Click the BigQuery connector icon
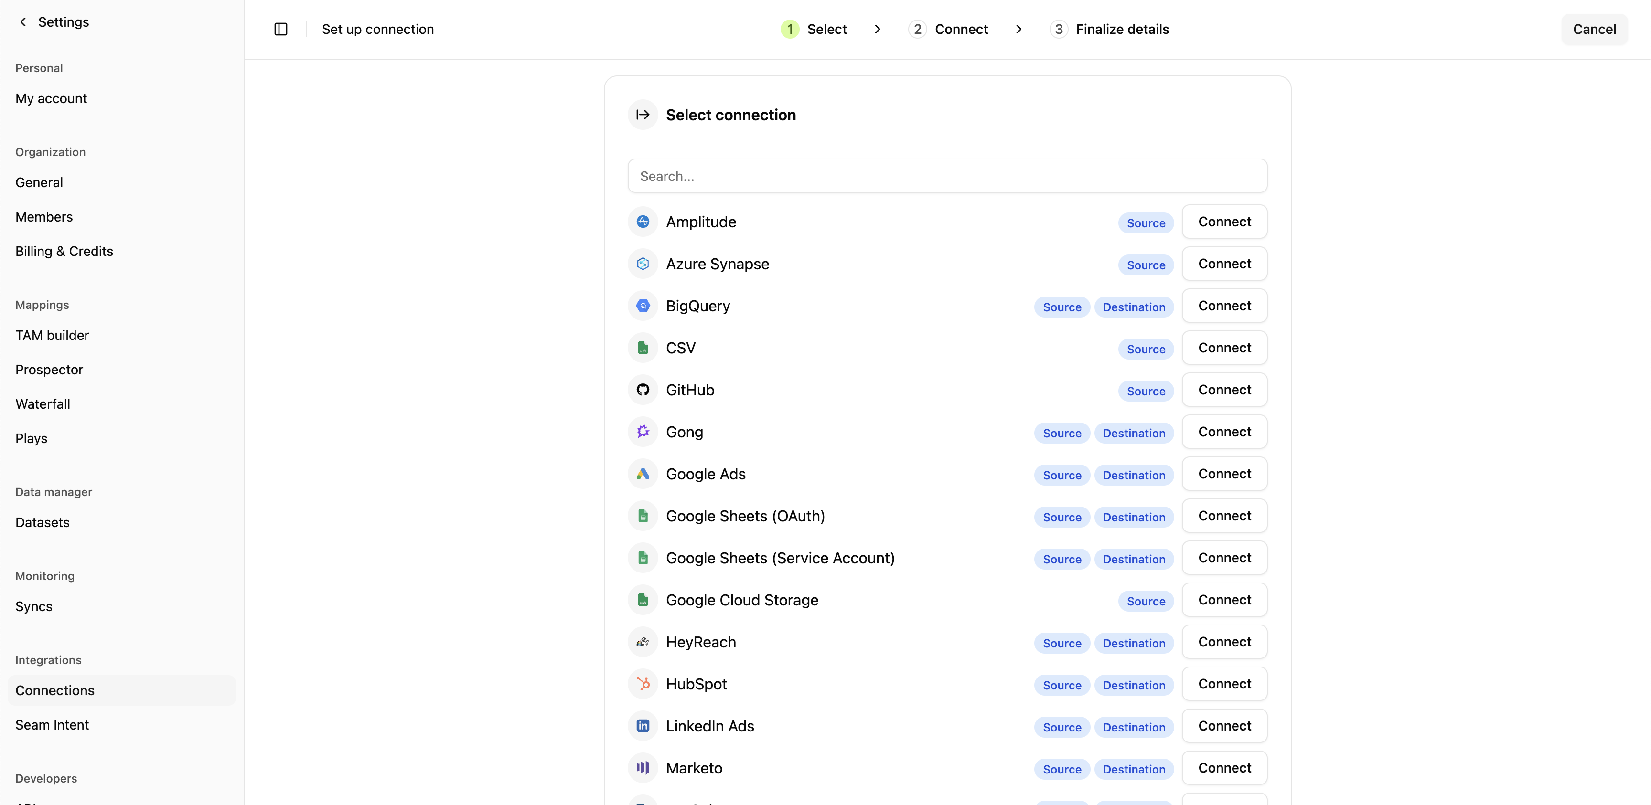Image resolution: width=1651 pixels, height=805 pixels. click(642, 306)
